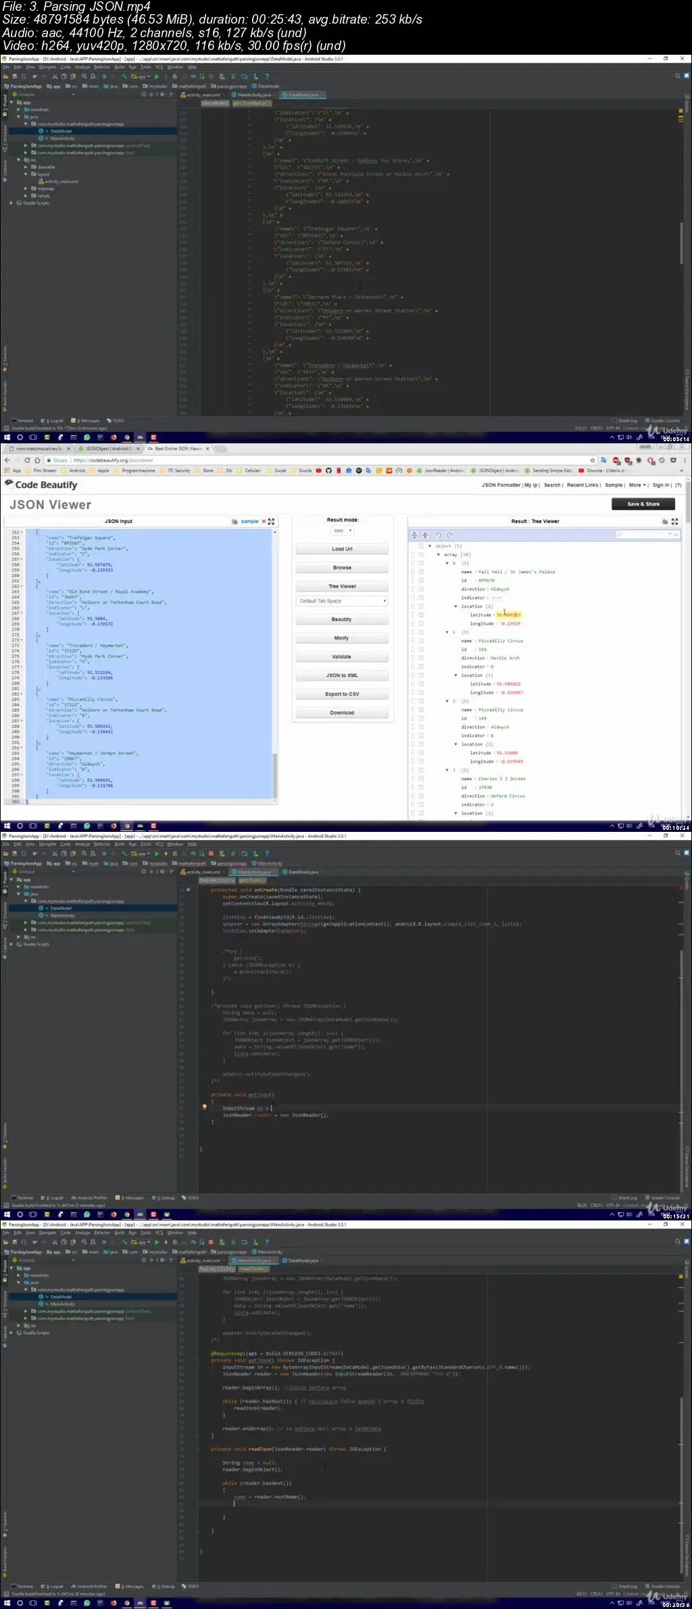Viewport: 692px width, 1609px height.
Task: Click Windows Start button in 00:05:14 frame taskbar
Action: (x=7, y=438)
